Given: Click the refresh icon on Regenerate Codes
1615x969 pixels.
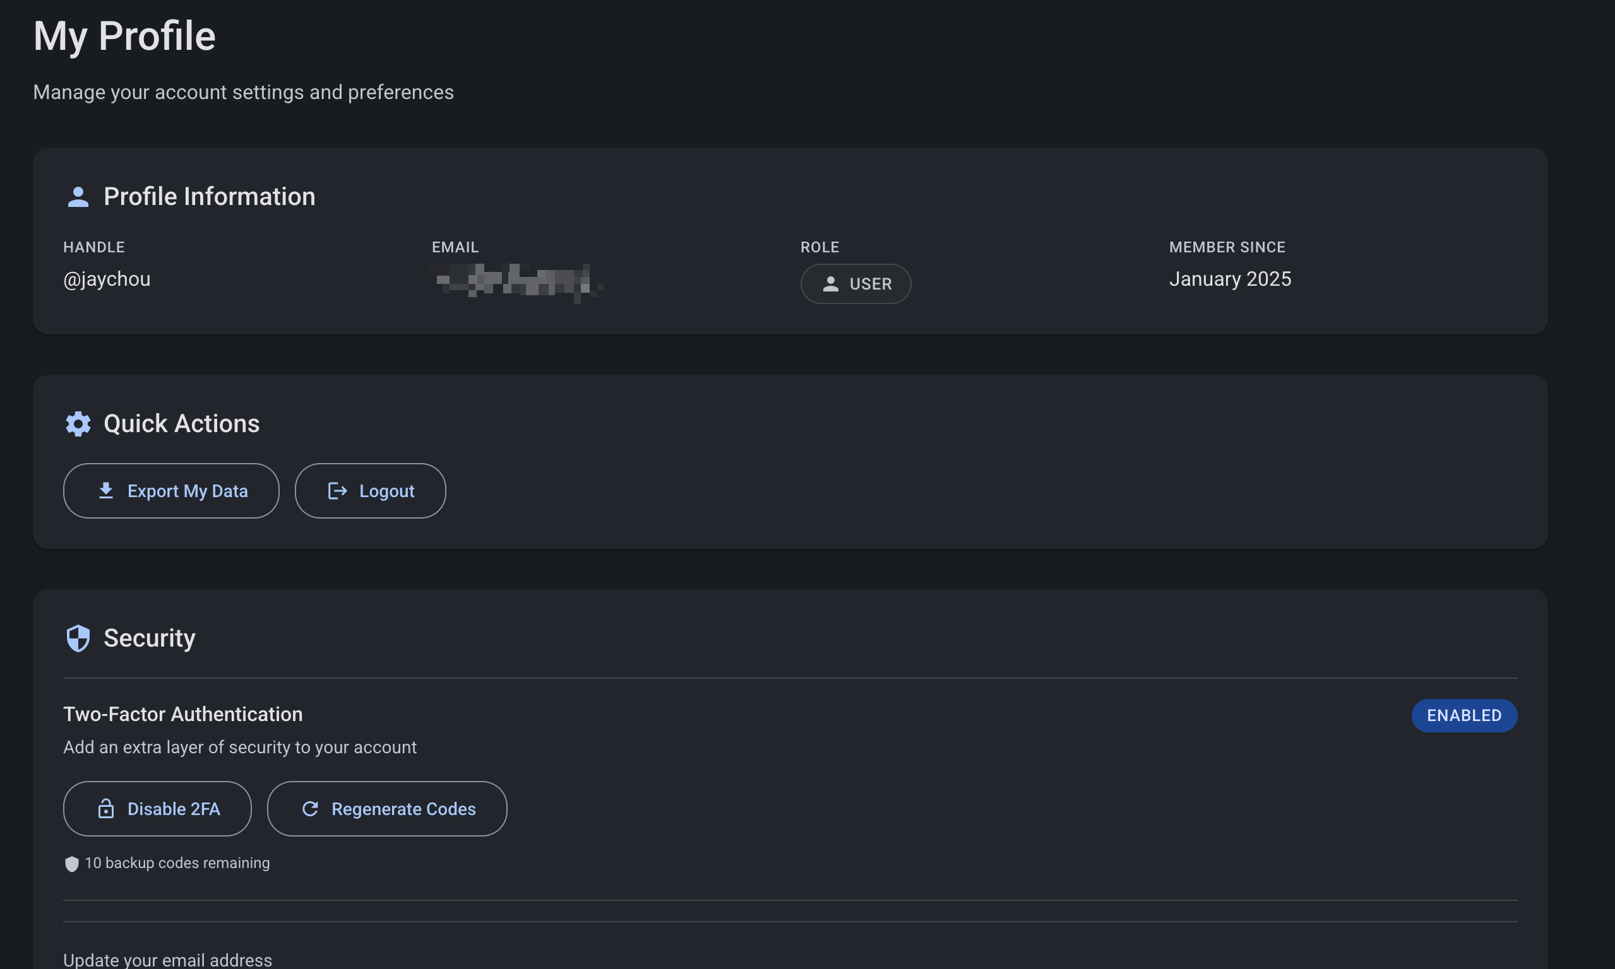Looking at the screenshot, I should click(311, 808).
